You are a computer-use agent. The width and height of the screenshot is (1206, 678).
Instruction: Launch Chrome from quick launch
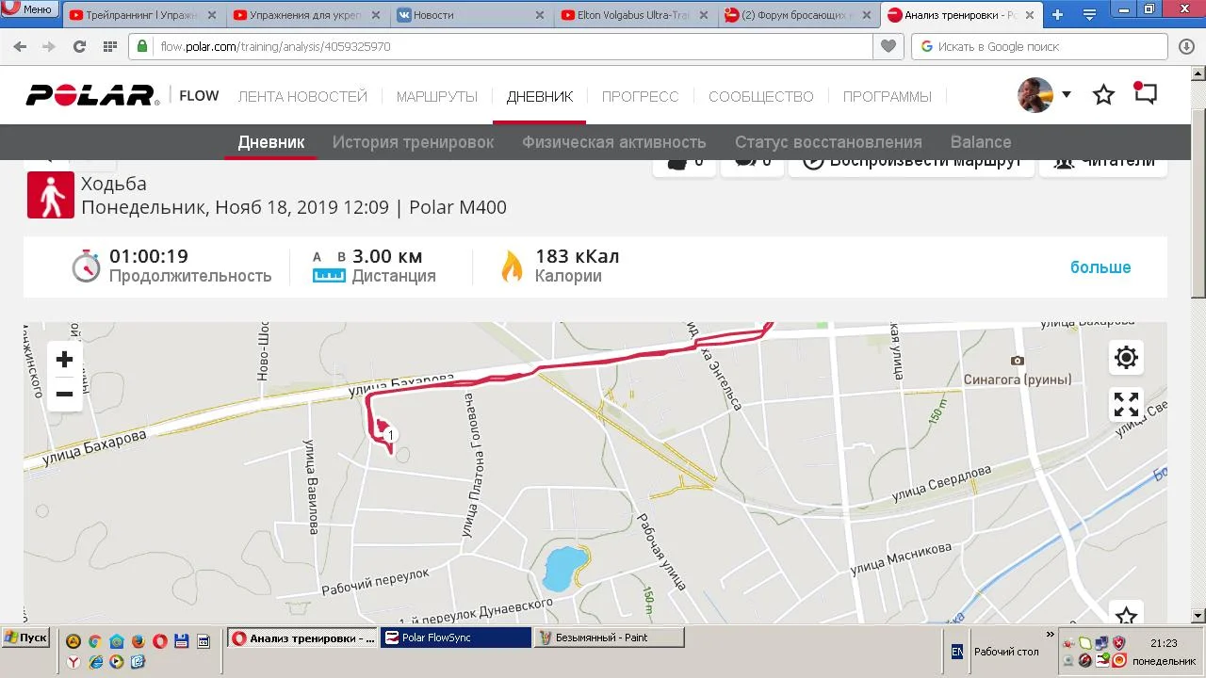pos(95,641)
